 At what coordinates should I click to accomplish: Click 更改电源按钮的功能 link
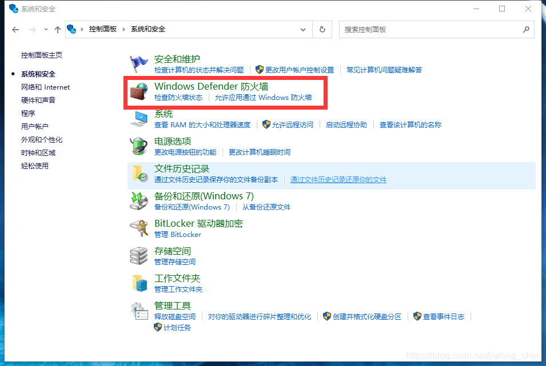point(185,152)
